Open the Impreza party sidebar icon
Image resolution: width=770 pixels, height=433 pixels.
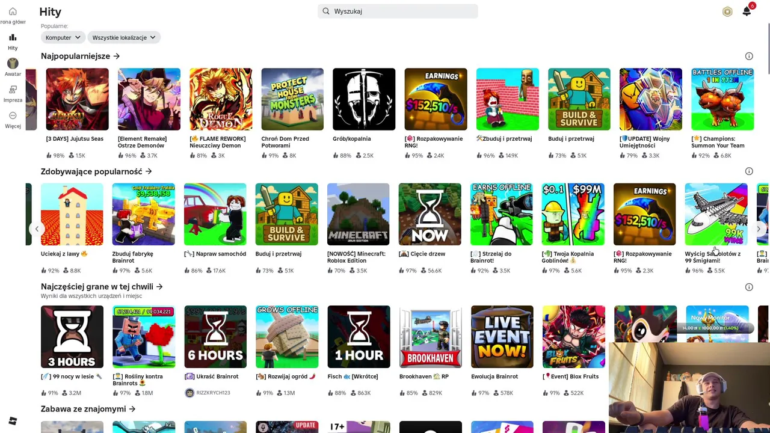click(x=13, y=90)
